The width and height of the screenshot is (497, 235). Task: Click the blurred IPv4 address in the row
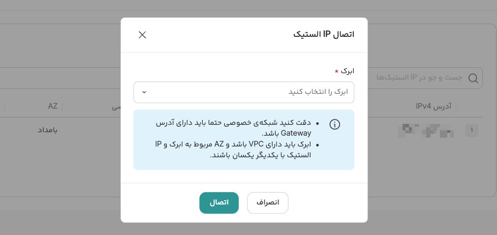click(x=426, y=130)
